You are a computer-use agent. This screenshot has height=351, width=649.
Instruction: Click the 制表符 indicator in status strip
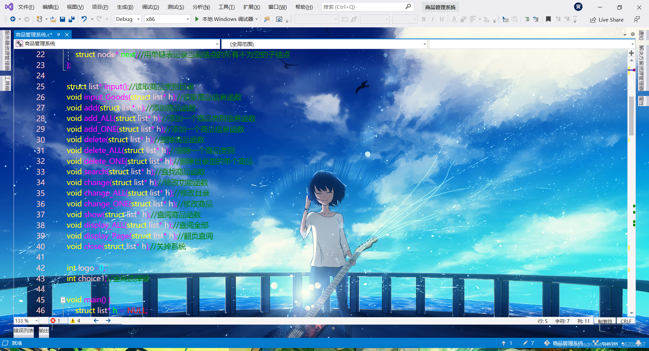click(x=605, y=321)
